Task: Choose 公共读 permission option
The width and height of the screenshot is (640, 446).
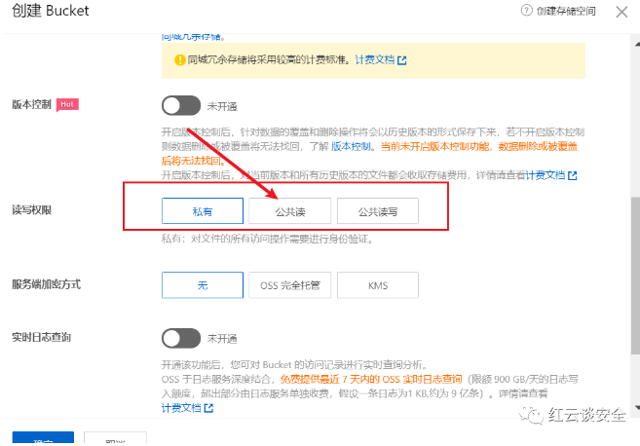Action: pyautogui.click(x=289, y=210)
